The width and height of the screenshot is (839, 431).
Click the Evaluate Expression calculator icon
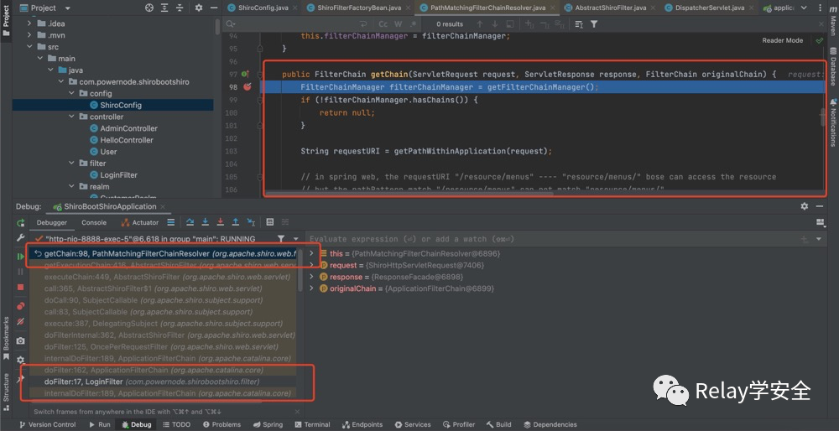pos(269,222)
